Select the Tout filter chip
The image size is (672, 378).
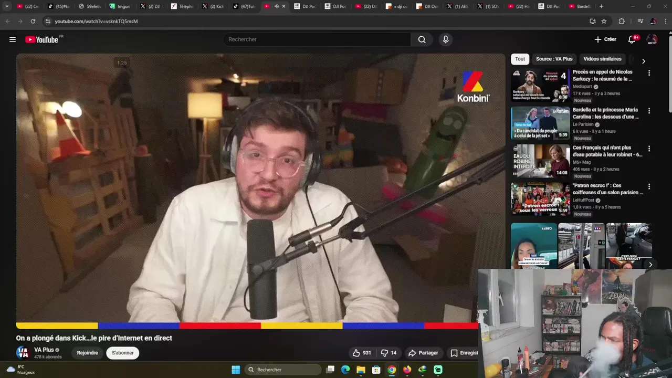click(x=520, y=59)
